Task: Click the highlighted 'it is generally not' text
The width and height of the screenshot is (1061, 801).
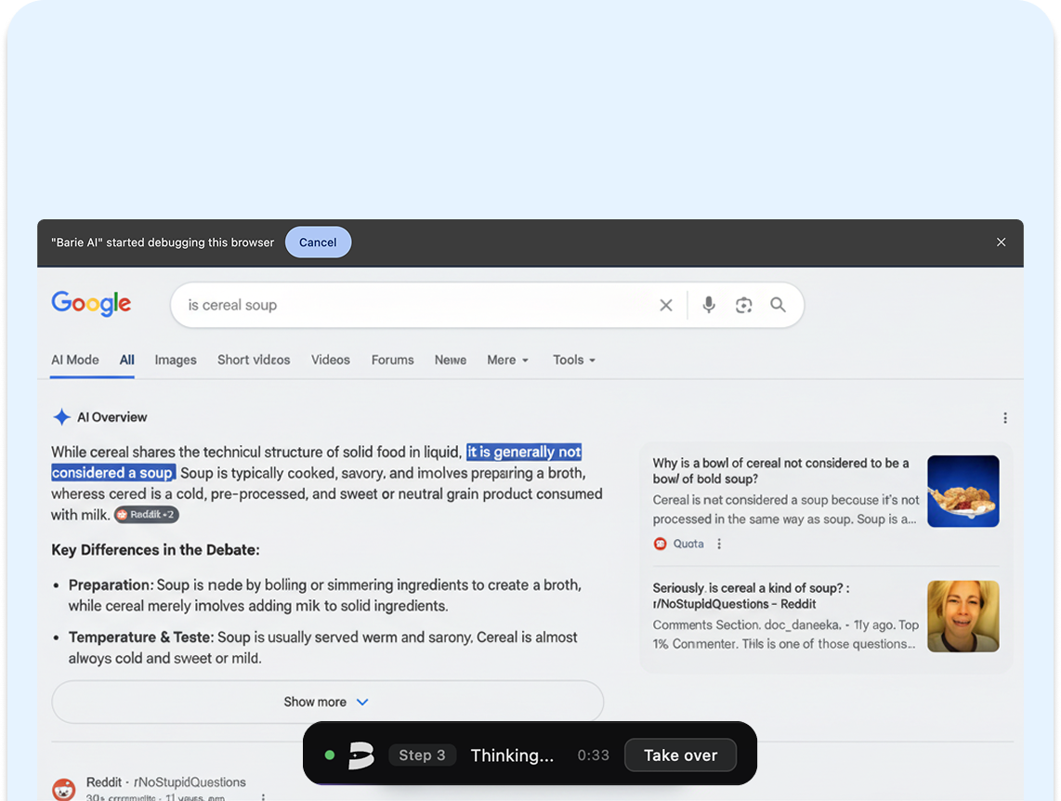Action: 524,452
